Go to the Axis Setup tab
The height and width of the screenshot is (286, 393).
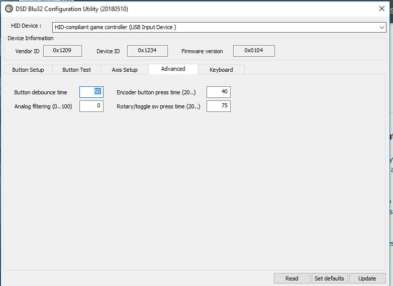(125, 70)
